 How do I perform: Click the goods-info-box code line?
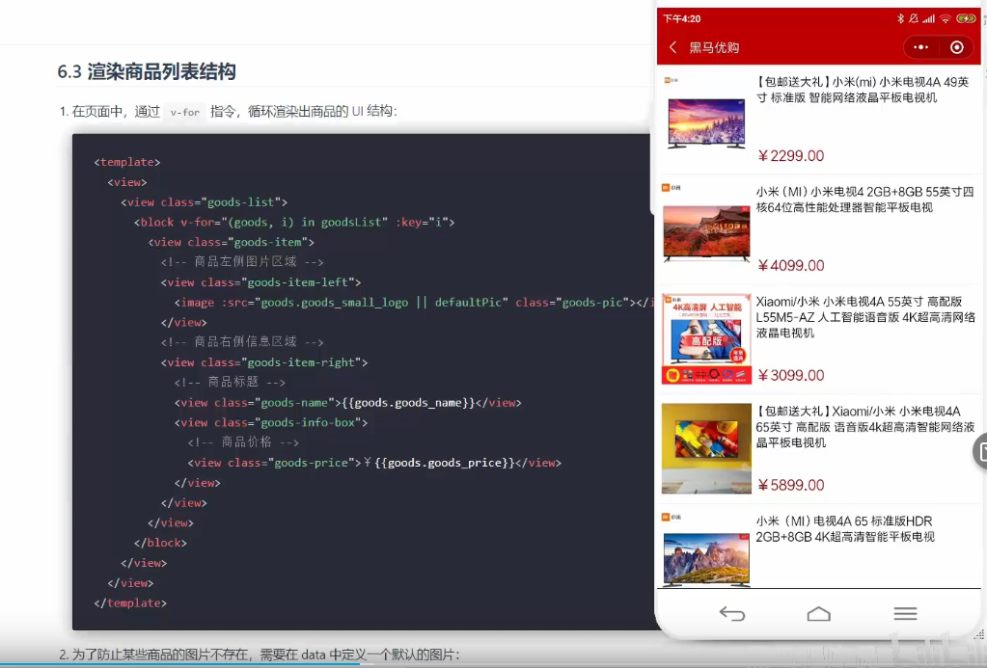tap(271, 423)
